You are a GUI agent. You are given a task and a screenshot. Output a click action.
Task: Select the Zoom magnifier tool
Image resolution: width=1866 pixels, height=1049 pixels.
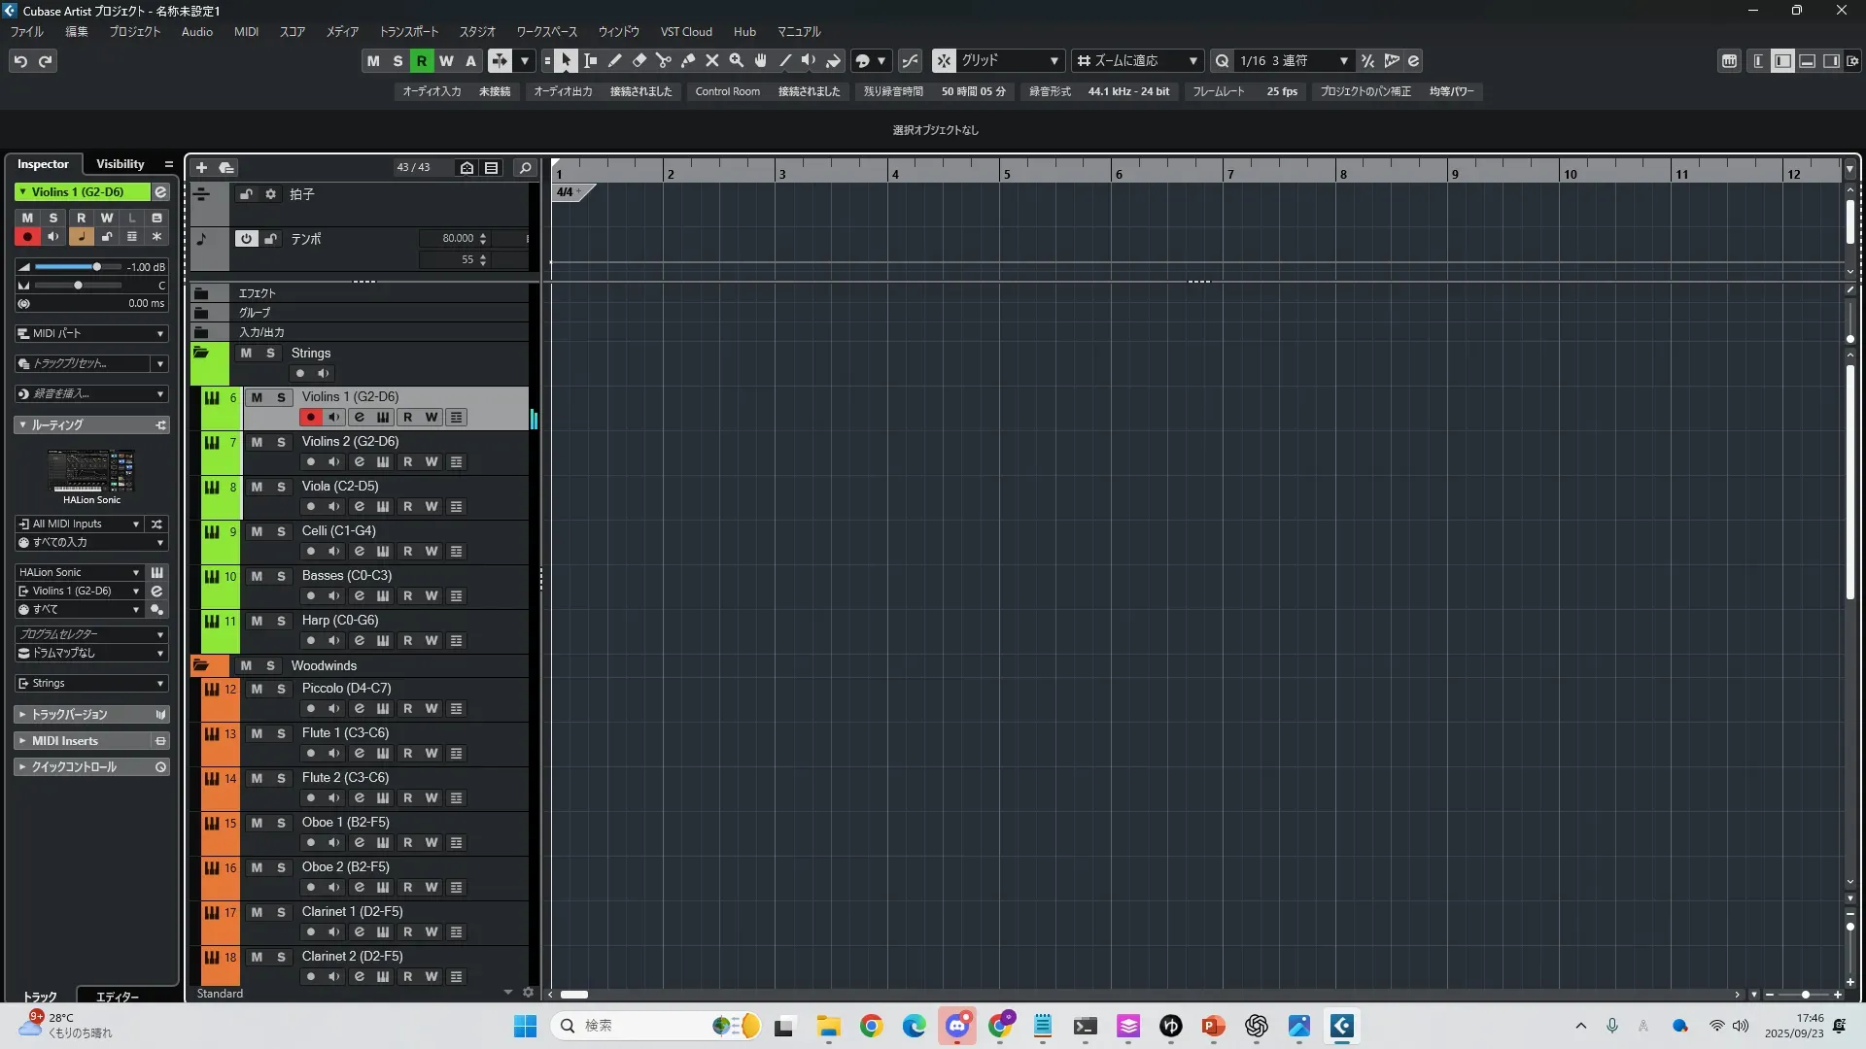(737, 61)
